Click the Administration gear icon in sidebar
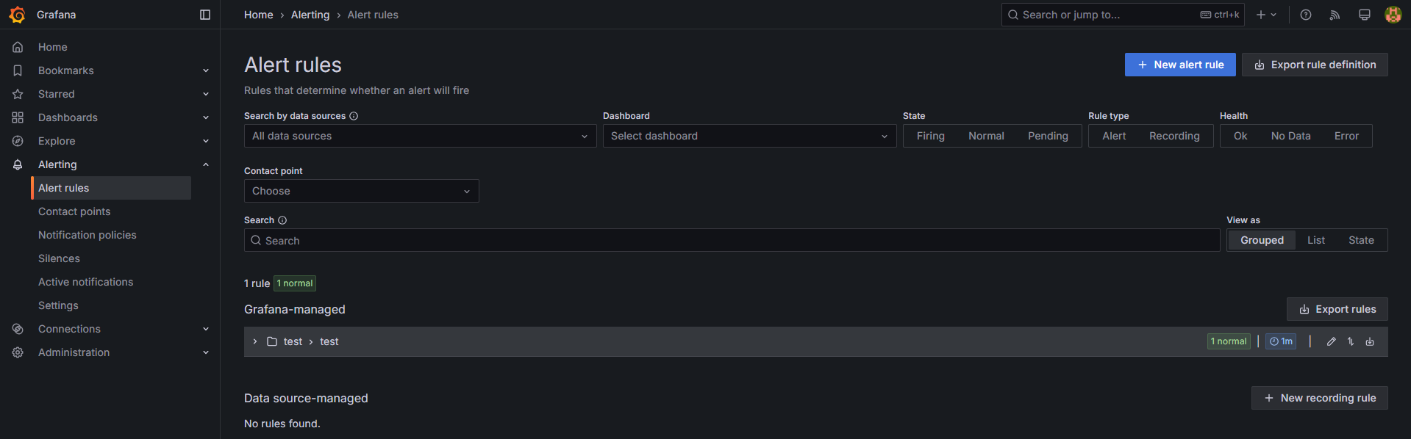1411x439 pixels. [18, 352]
